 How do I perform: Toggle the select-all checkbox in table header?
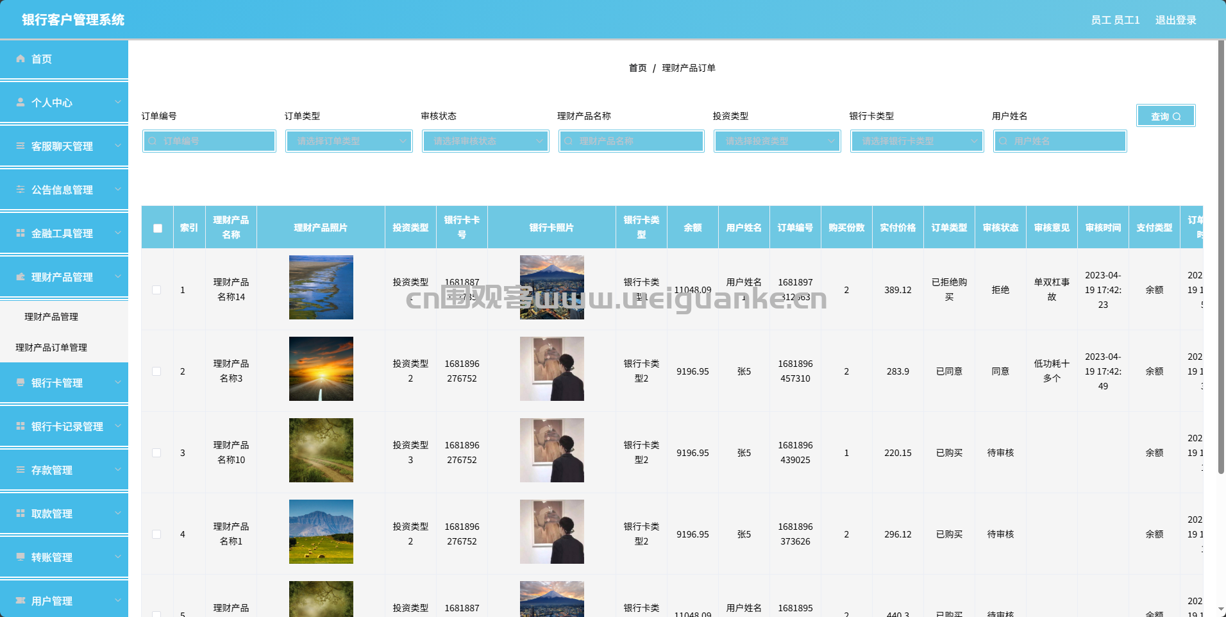point(158,228)
